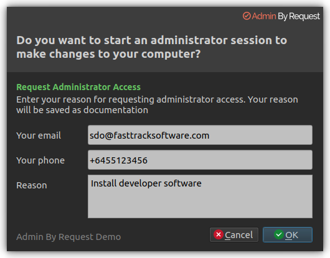Viewport: 330px width, 258px height.
Task: Place cursor in "Install developer software" reason text
Action: coord(146,183)
